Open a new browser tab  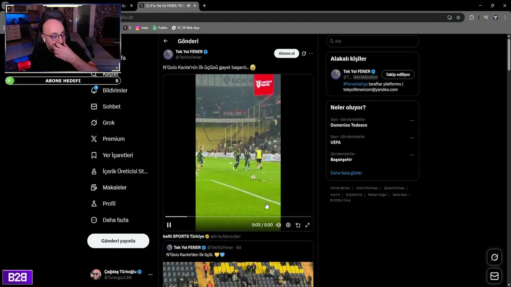click(x=204, y=6)
